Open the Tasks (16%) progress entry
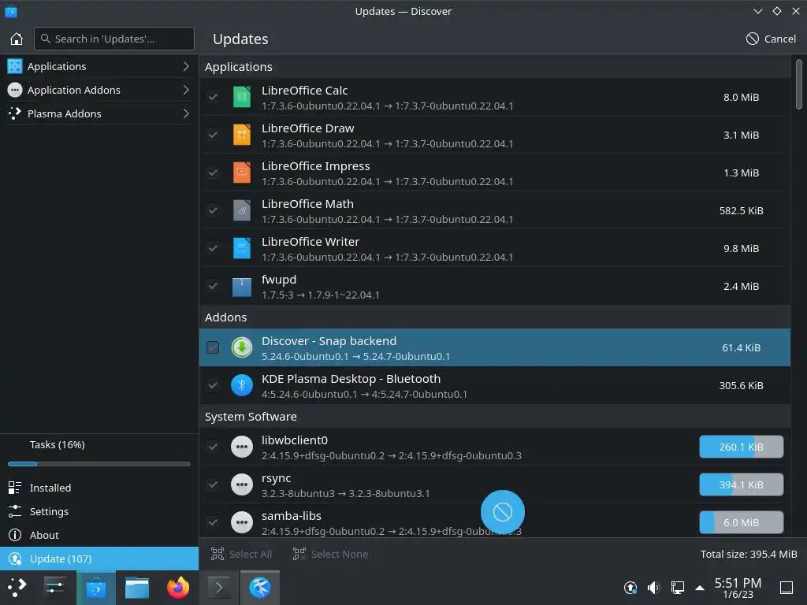Screen dimensions: 807x605 tap(99, 453)
